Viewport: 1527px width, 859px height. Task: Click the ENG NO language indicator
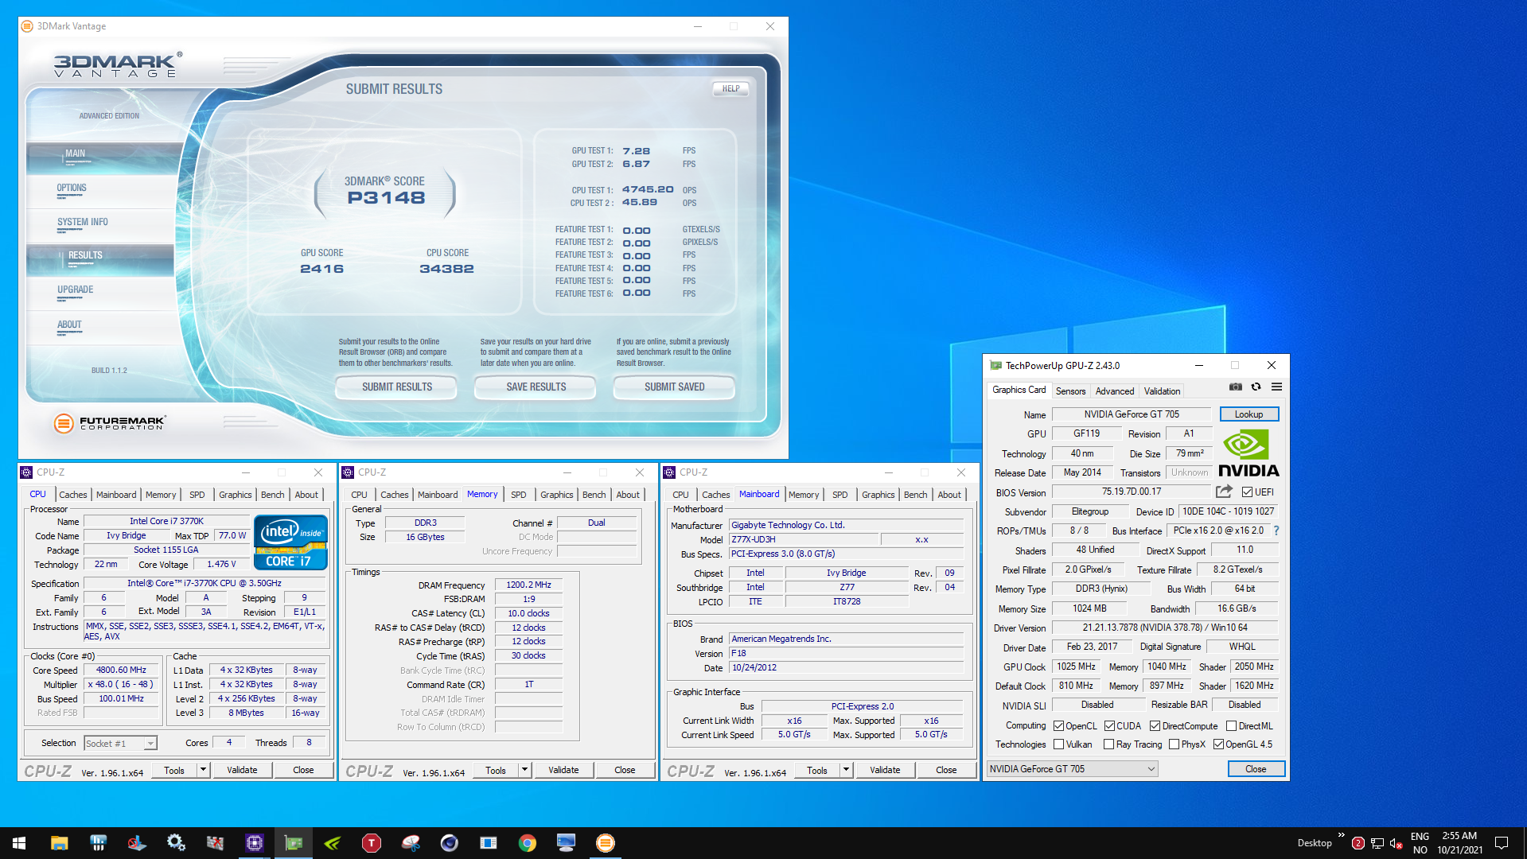pos(1420,843)
